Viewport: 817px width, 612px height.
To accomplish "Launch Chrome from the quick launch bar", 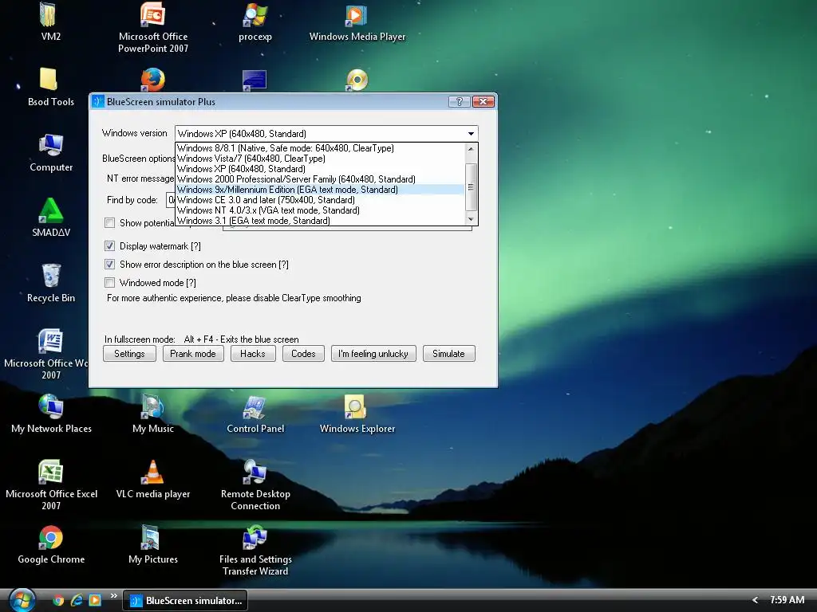I will click(x=58, y=600).
